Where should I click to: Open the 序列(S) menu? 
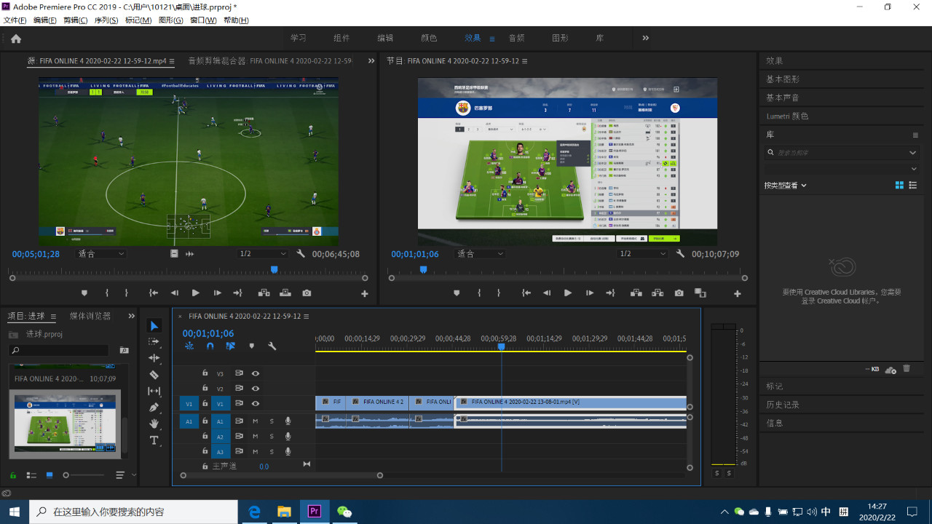coord(106,20)
